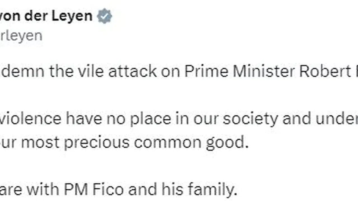Click the name "Fico" in the last line
358x201 pixels.
[108, 190]
